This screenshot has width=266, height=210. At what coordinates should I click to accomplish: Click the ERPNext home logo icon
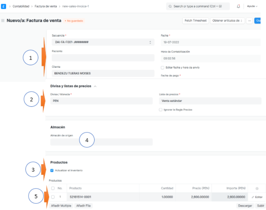[4, 6]
